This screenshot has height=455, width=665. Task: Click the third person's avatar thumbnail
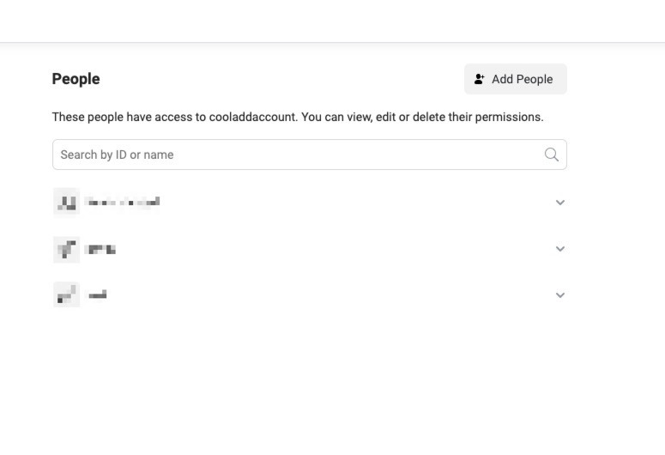[66, 294]
